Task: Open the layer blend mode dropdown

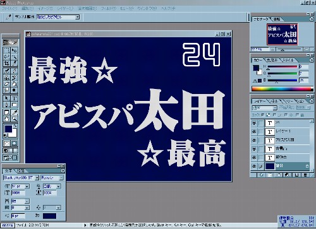Action: (264, 108)
